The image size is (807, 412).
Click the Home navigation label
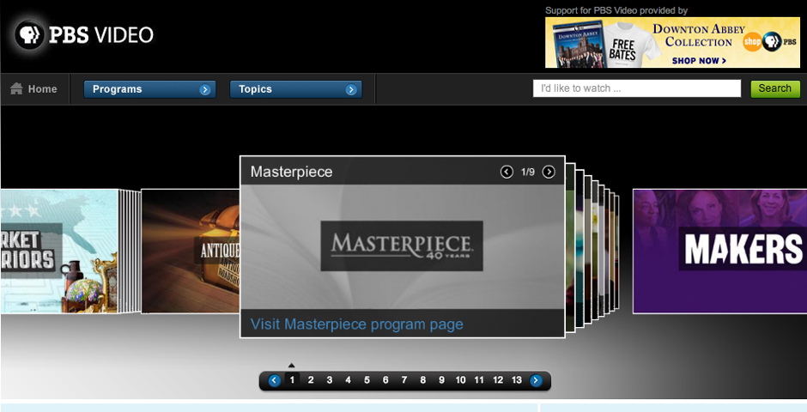click(42, 89)
